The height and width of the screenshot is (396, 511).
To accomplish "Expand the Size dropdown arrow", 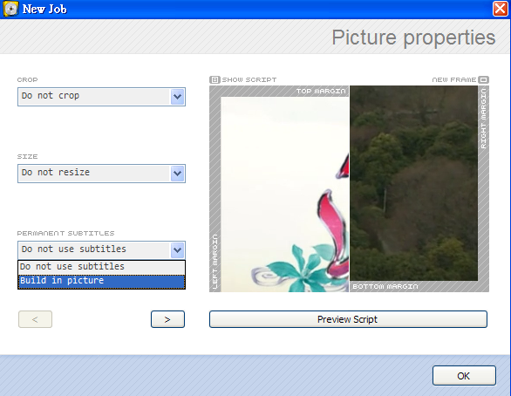I will 177,173.
